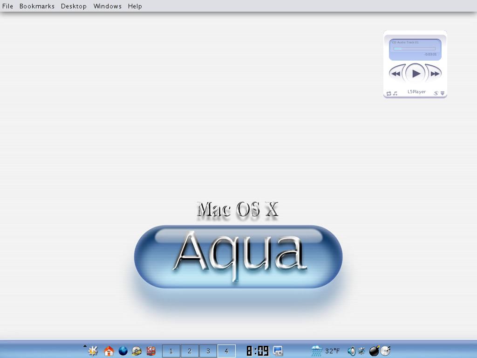477x358 pixels.
Task: Click the -0:03:01 remaining time display
Action: point(430,54)
